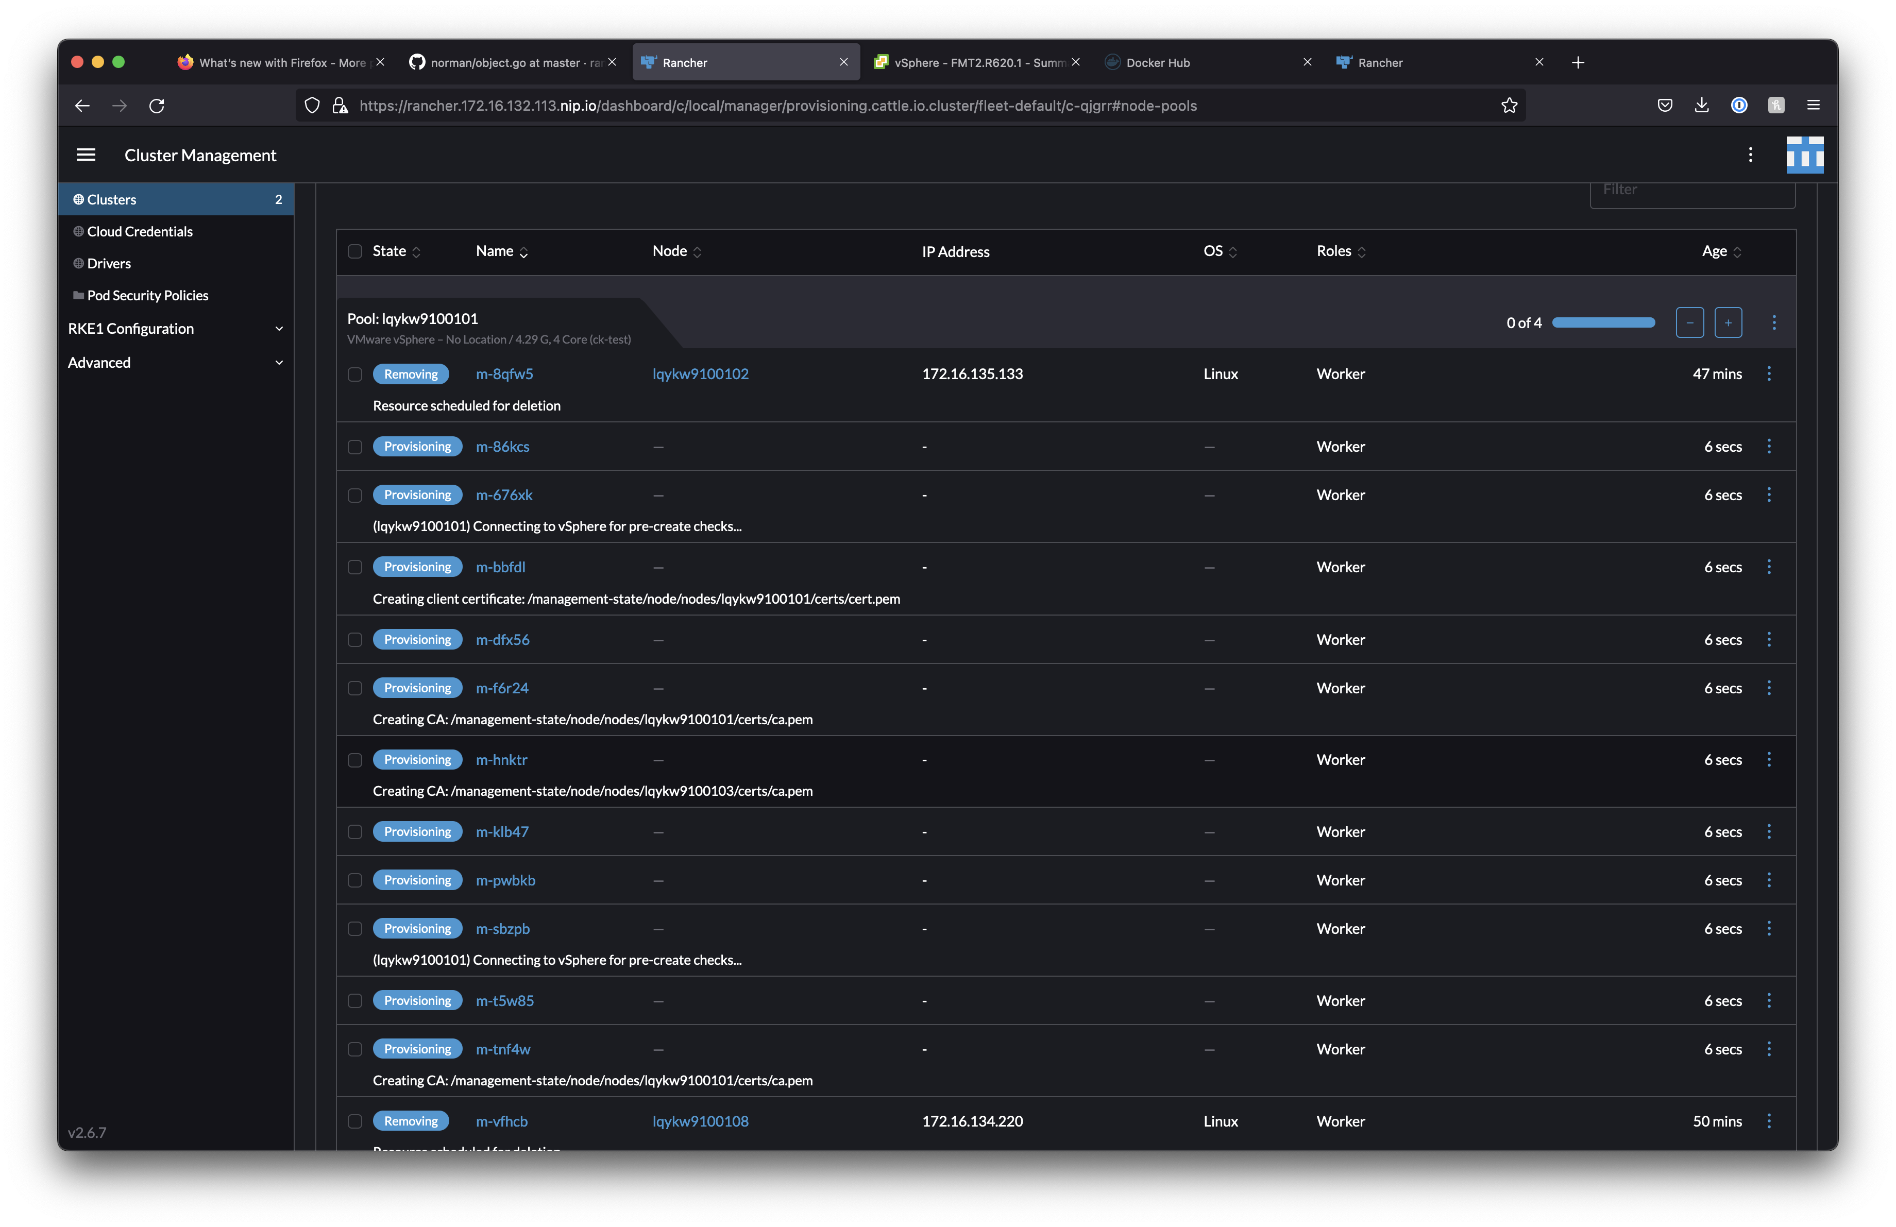1896x1227 pixels.
Task: Open Firefox application menu
Action: tap(1813, 105)
